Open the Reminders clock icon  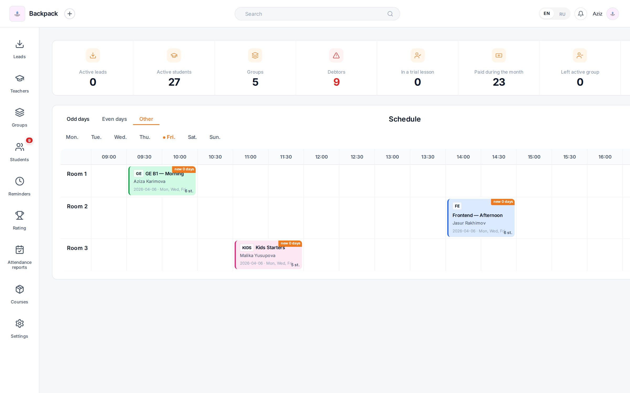19,181
